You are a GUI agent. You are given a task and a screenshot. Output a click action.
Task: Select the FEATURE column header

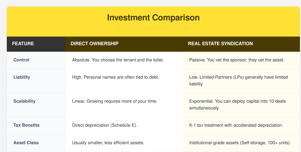point(36,44)
